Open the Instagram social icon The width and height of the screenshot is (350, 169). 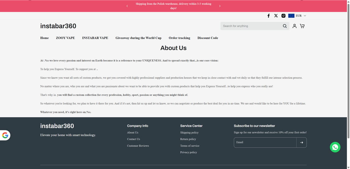point(283,16)
